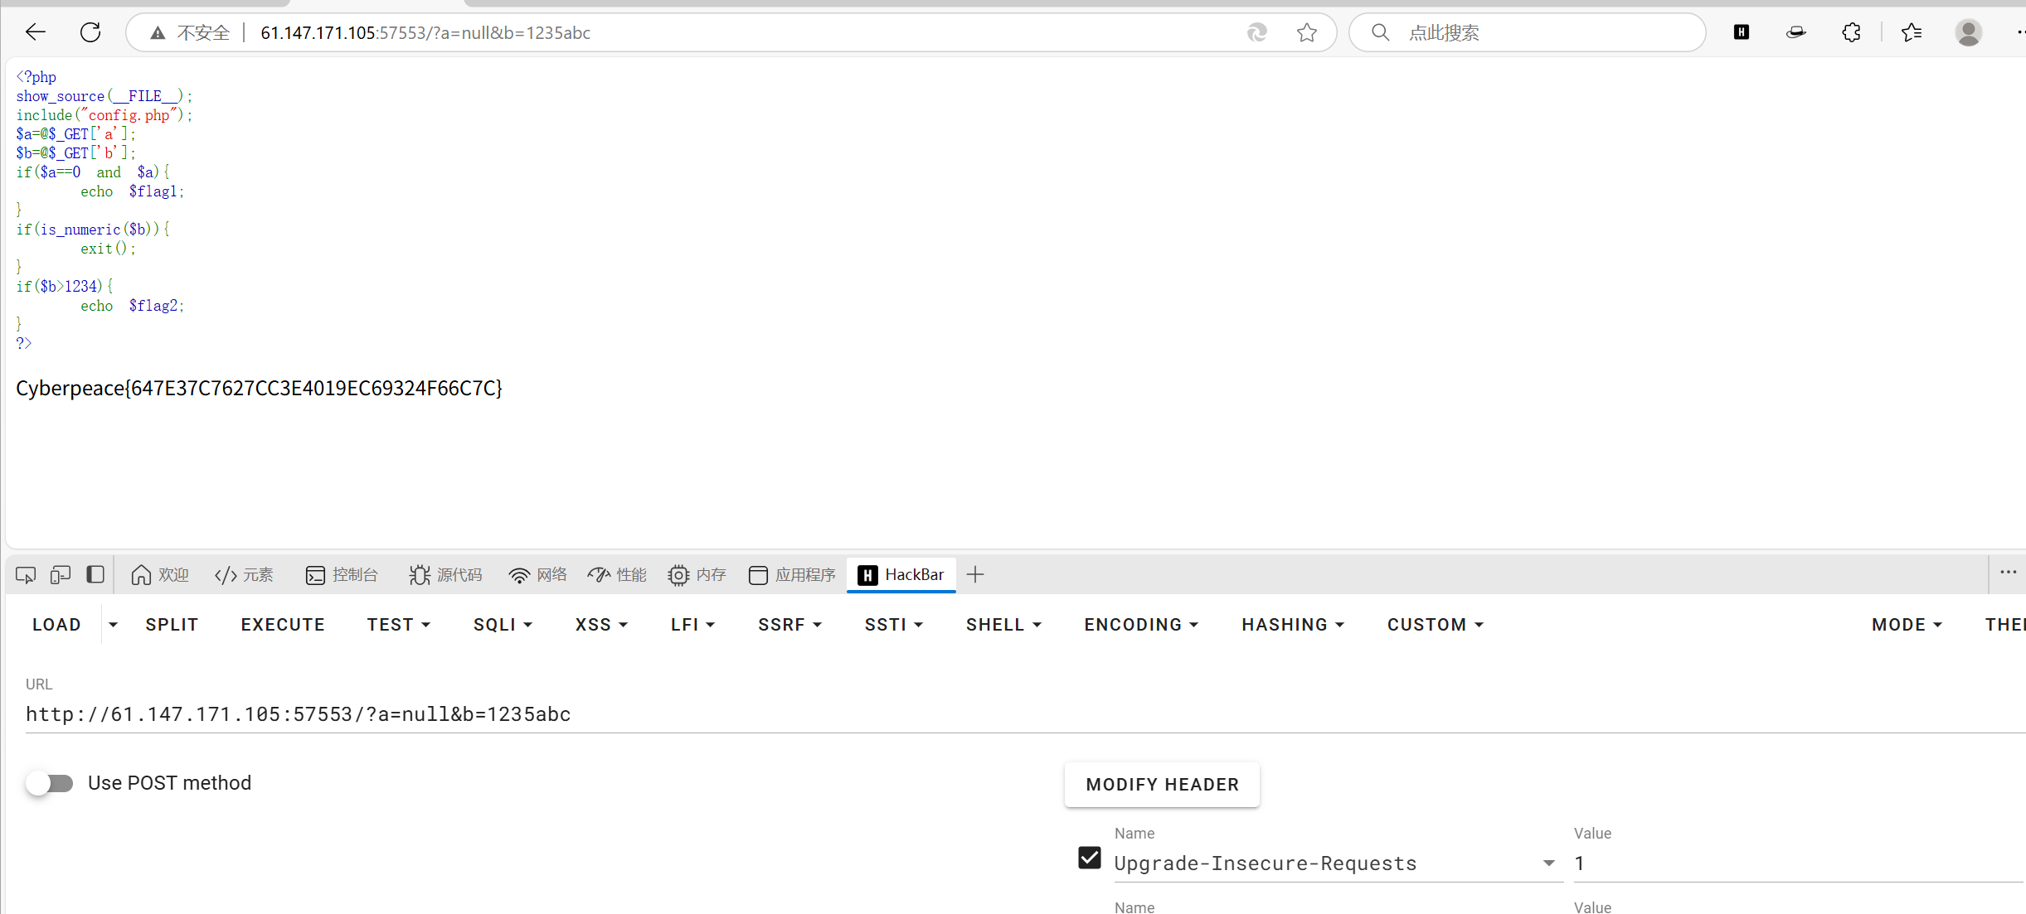Image resolution: width=2026 pixels, height=914 pixels.
Task: Add new DevTools tab with plus icon
Action: click(975, 574)
